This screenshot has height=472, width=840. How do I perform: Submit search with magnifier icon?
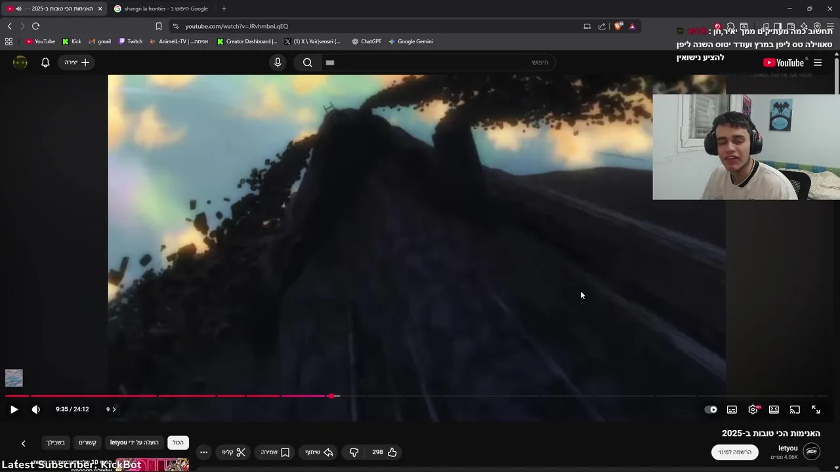[307, 62]
